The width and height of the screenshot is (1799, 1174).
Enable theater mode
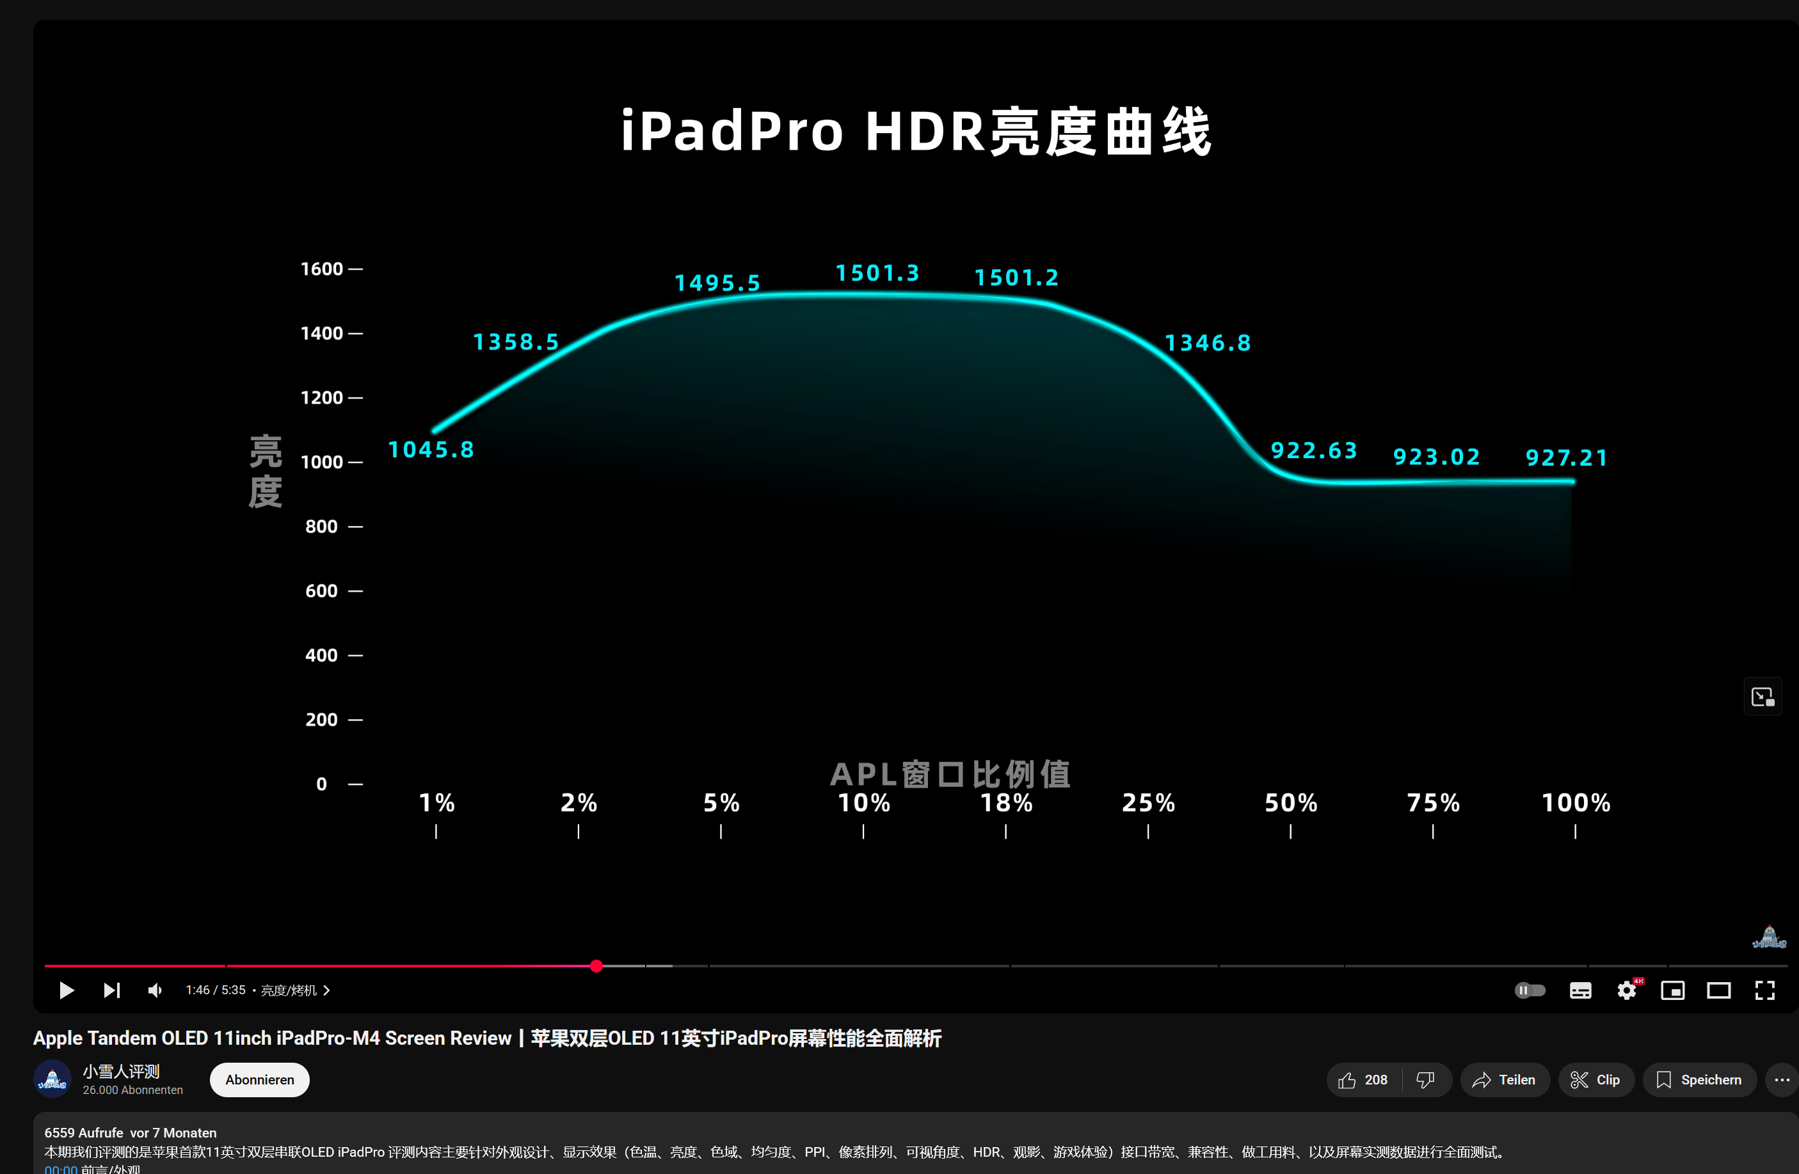[1719, 990]
